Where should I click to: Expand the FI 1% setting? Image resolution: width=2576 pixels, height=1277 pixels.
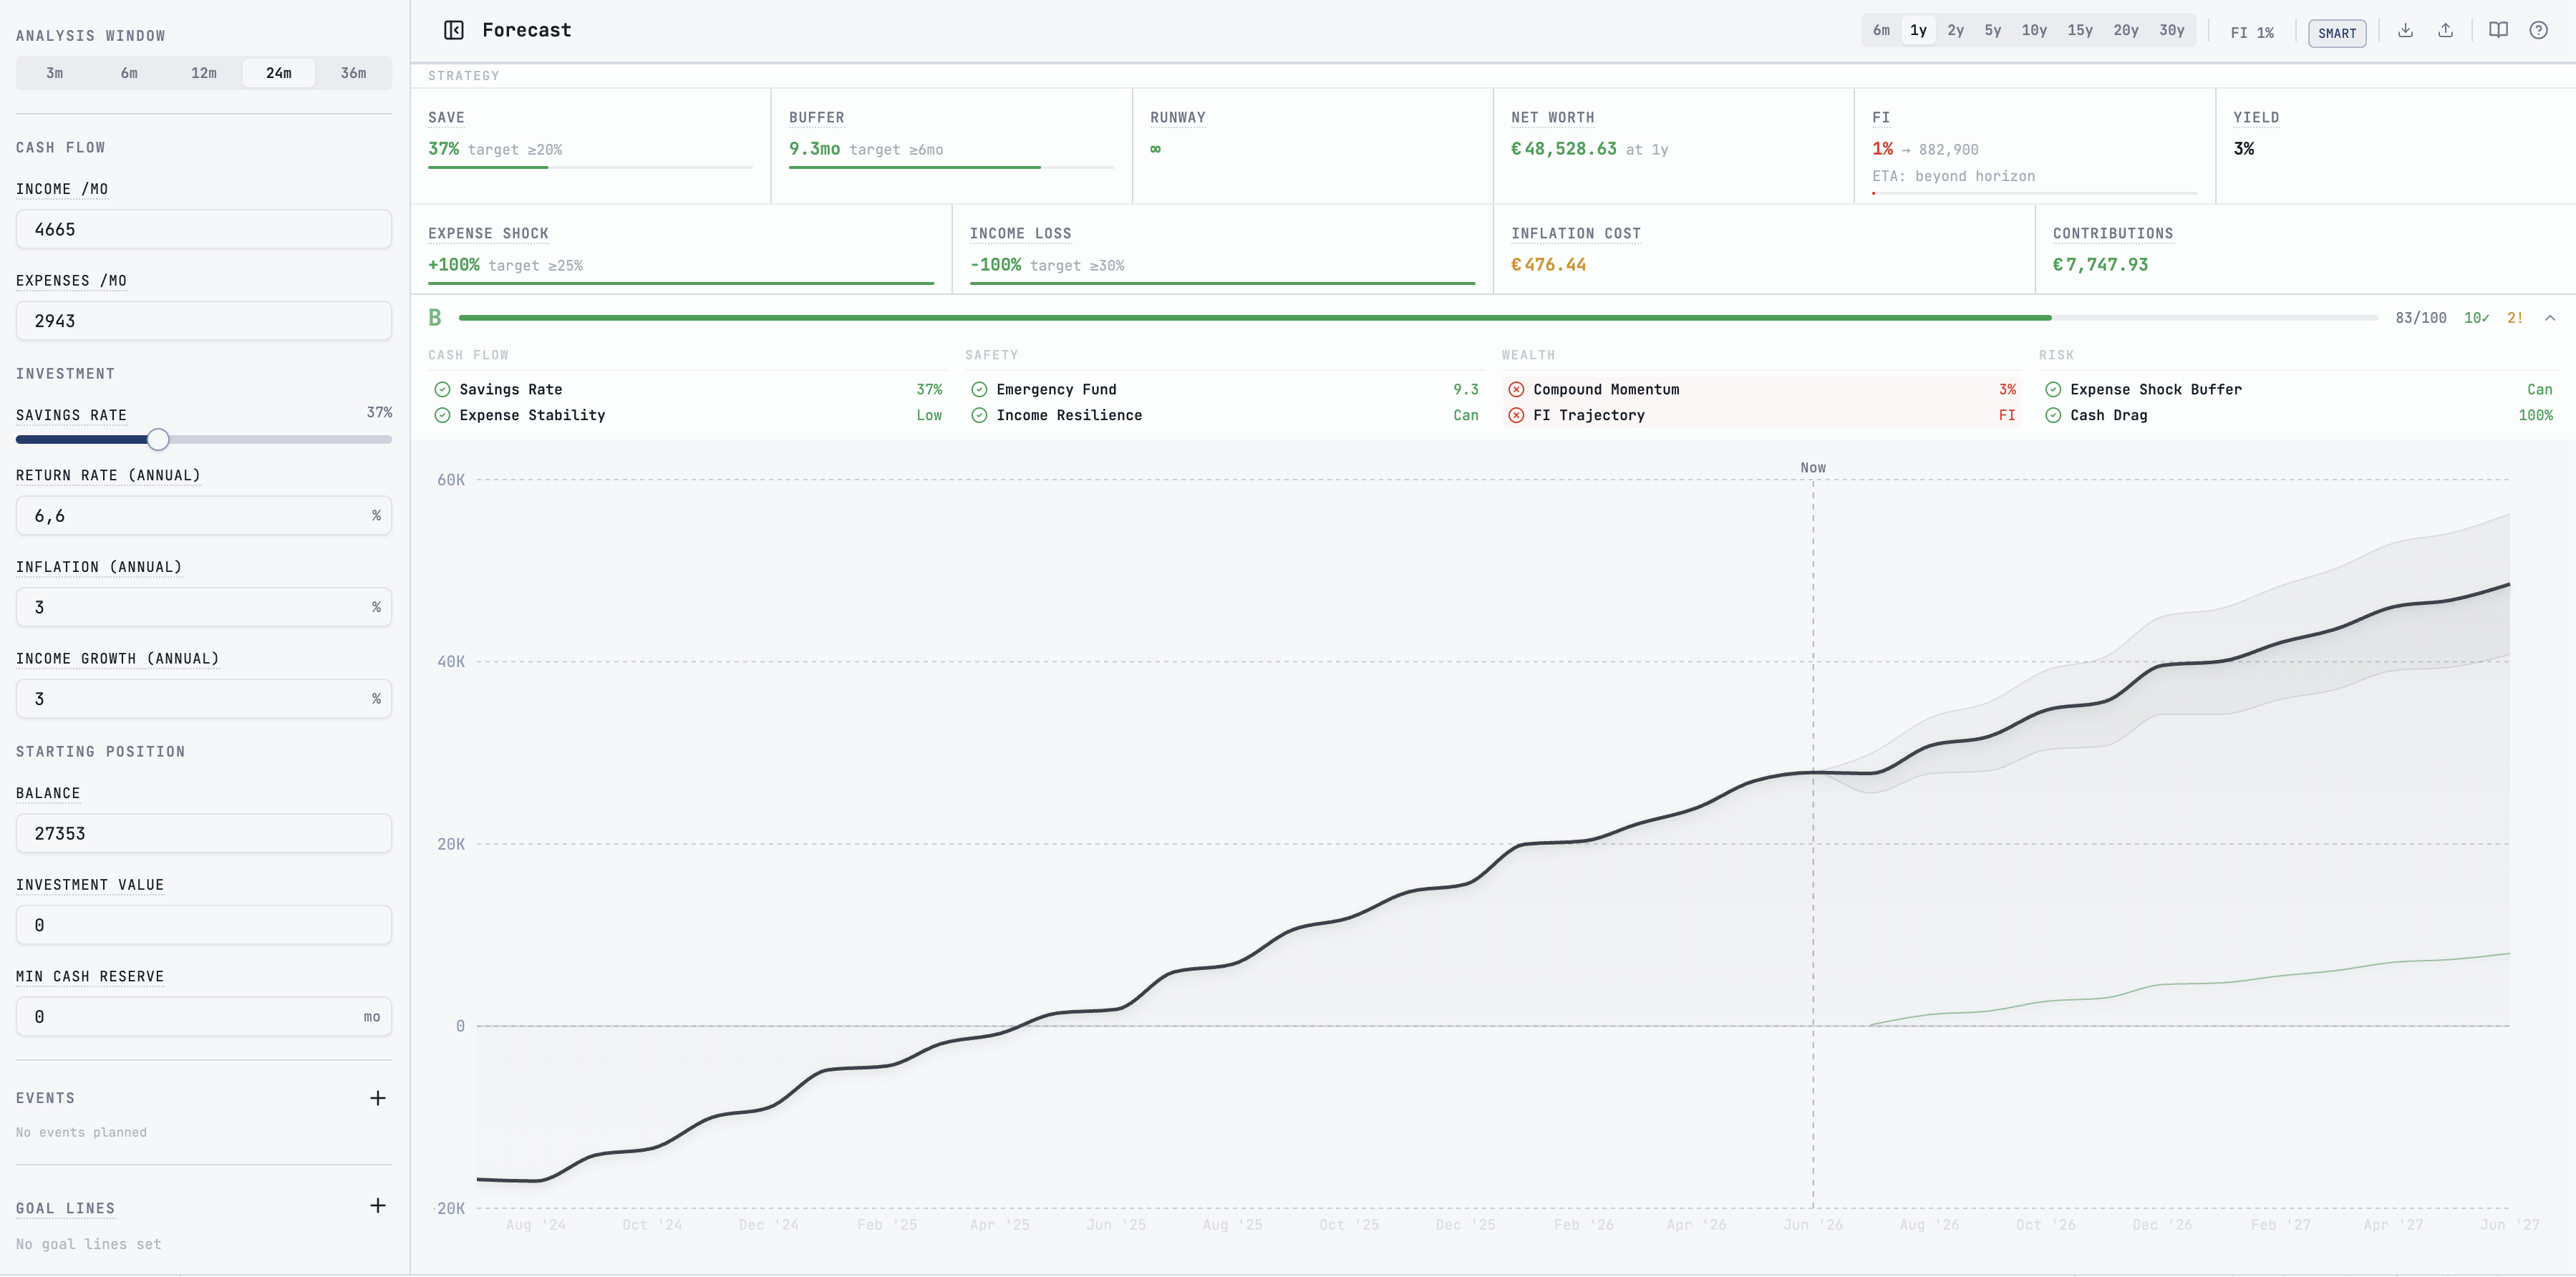click(2252, 33)
